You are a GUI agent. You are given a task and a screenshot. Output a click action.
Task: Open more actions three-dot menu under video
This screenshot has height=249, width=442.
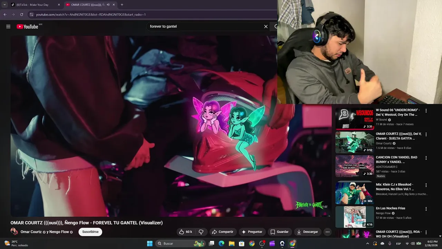(327, 232)
